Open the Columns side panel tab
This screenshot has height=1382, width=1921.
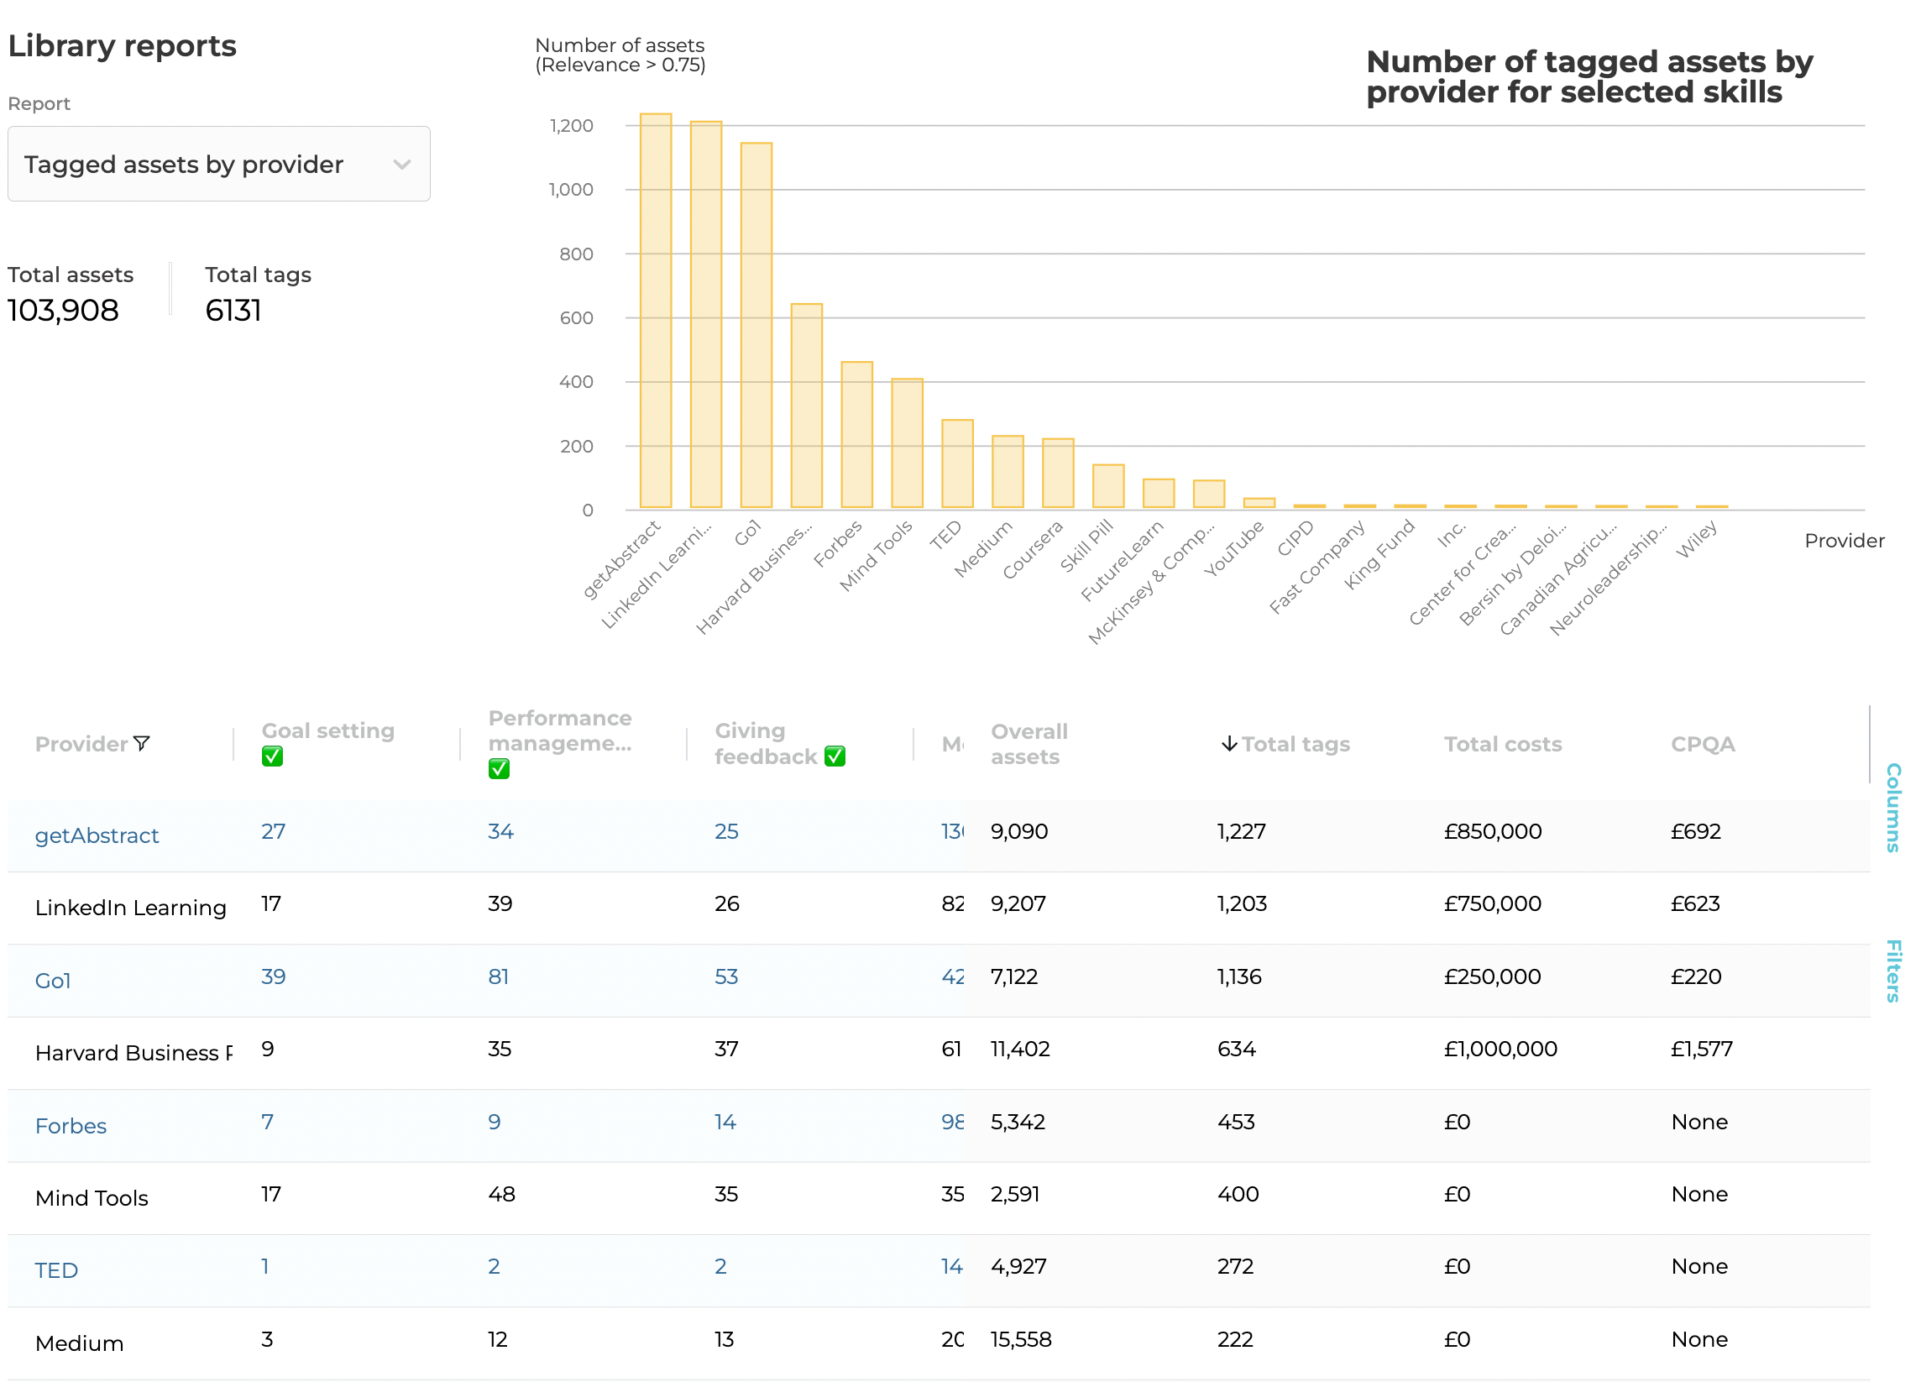pos(1894,808)
